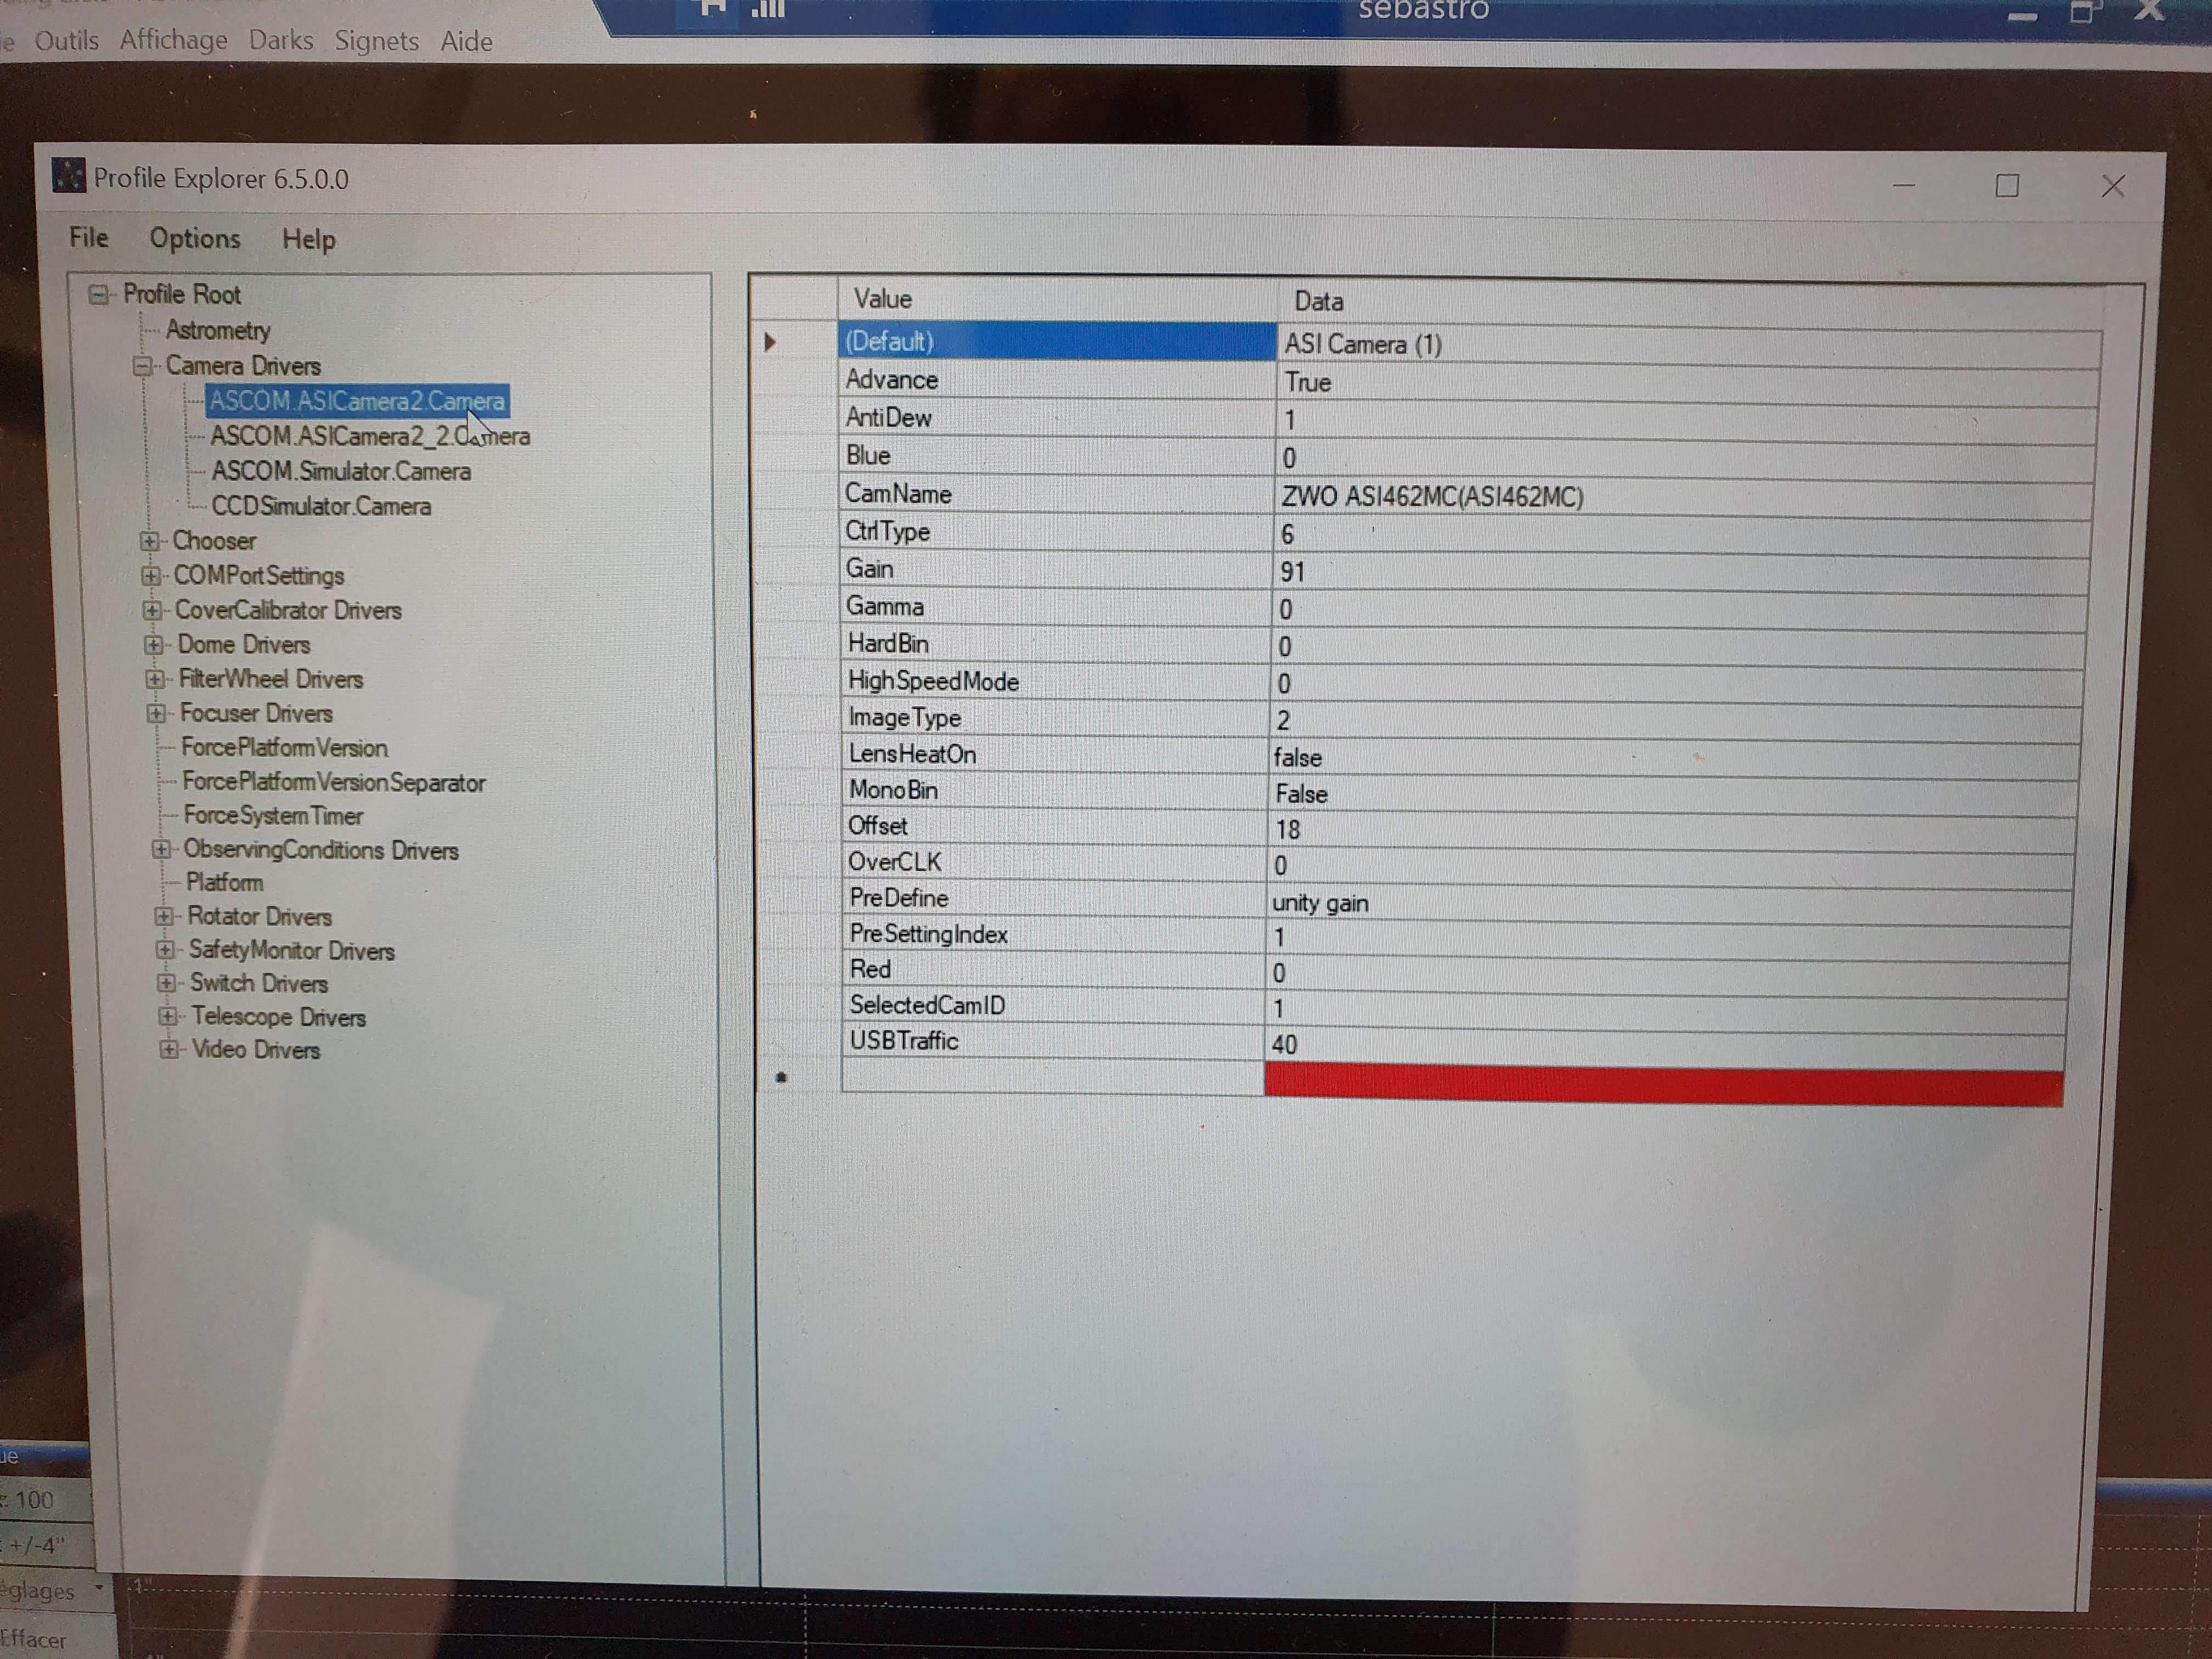Viewport: 2212px width, 1659px height.
Task: Open the File menu
Action: coord(88,238)
